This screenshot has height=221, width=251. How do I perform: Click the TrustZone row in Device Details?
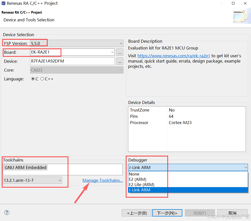click(x=187, y=110)
